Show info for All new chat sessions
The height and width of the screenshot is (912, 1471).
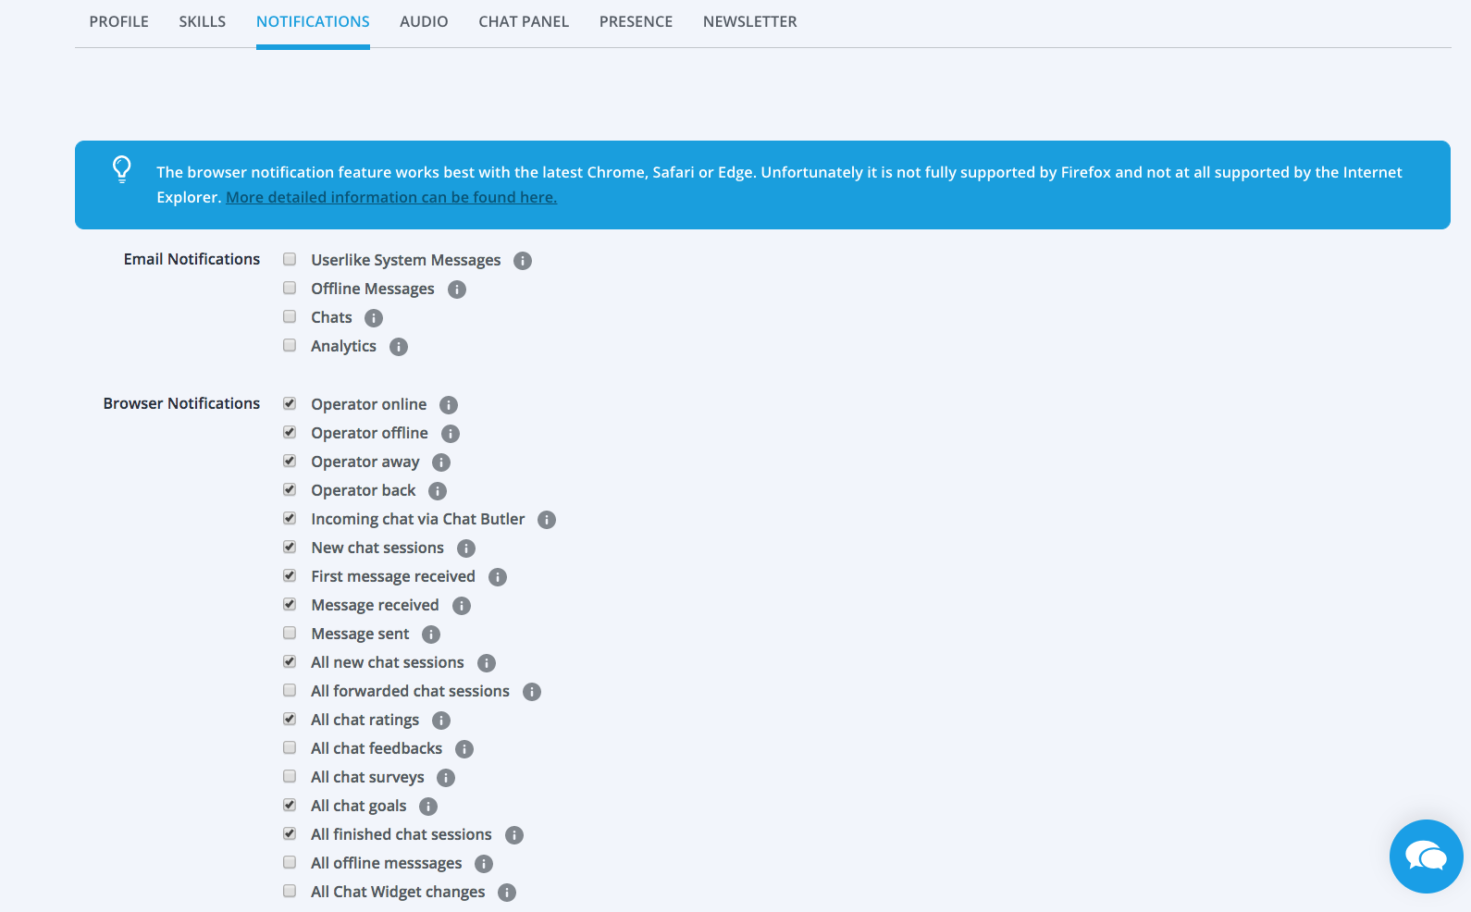click(x=487, y=663)
